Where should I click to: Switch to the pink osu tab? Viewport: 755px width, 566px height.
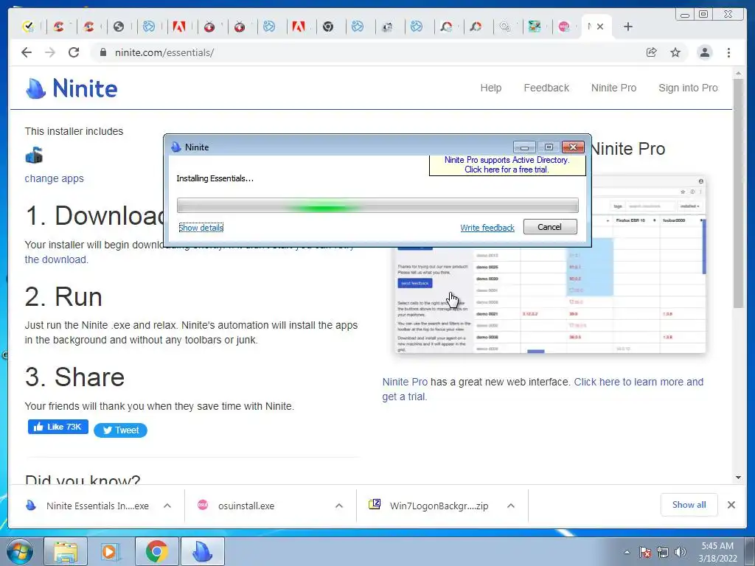pyautogui.click(x=564, y=27)
